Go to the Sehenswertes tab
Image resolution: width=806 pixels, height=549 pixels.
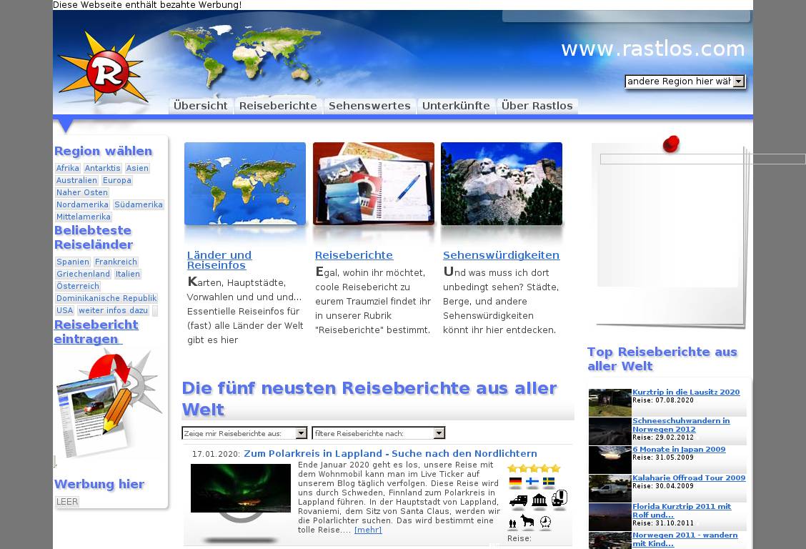369,106
